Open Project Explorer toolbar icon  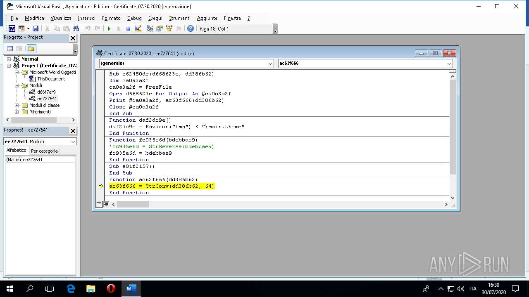pyautogui.click(x=150, y=28)
